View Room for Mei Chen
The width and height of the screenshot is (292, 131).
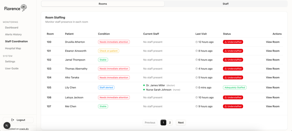[273, 106]
